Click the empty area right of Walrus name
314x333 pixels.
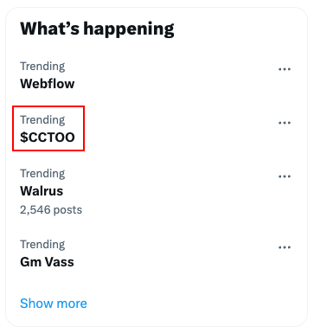pyautogui.click(x=170, y=191)
